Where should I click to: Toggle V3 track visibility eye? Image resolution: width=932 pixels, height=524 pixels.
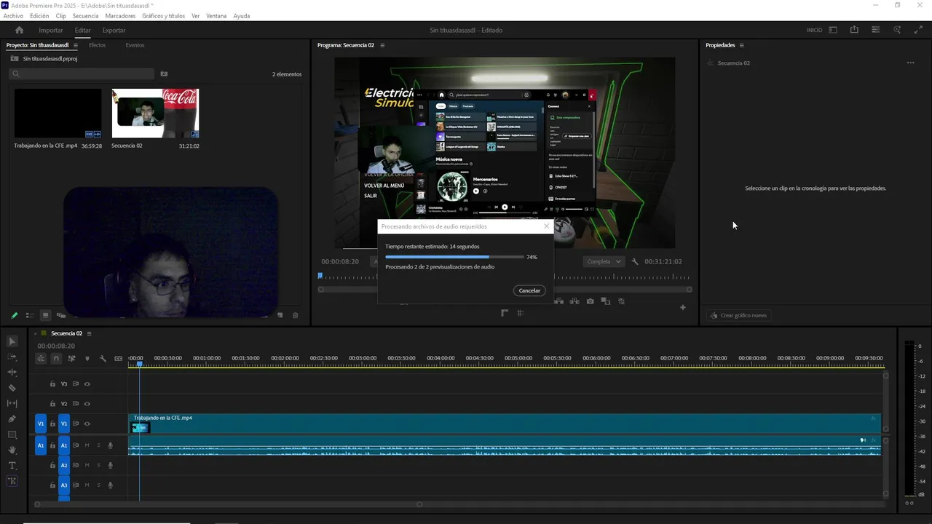tap(87, 384)
